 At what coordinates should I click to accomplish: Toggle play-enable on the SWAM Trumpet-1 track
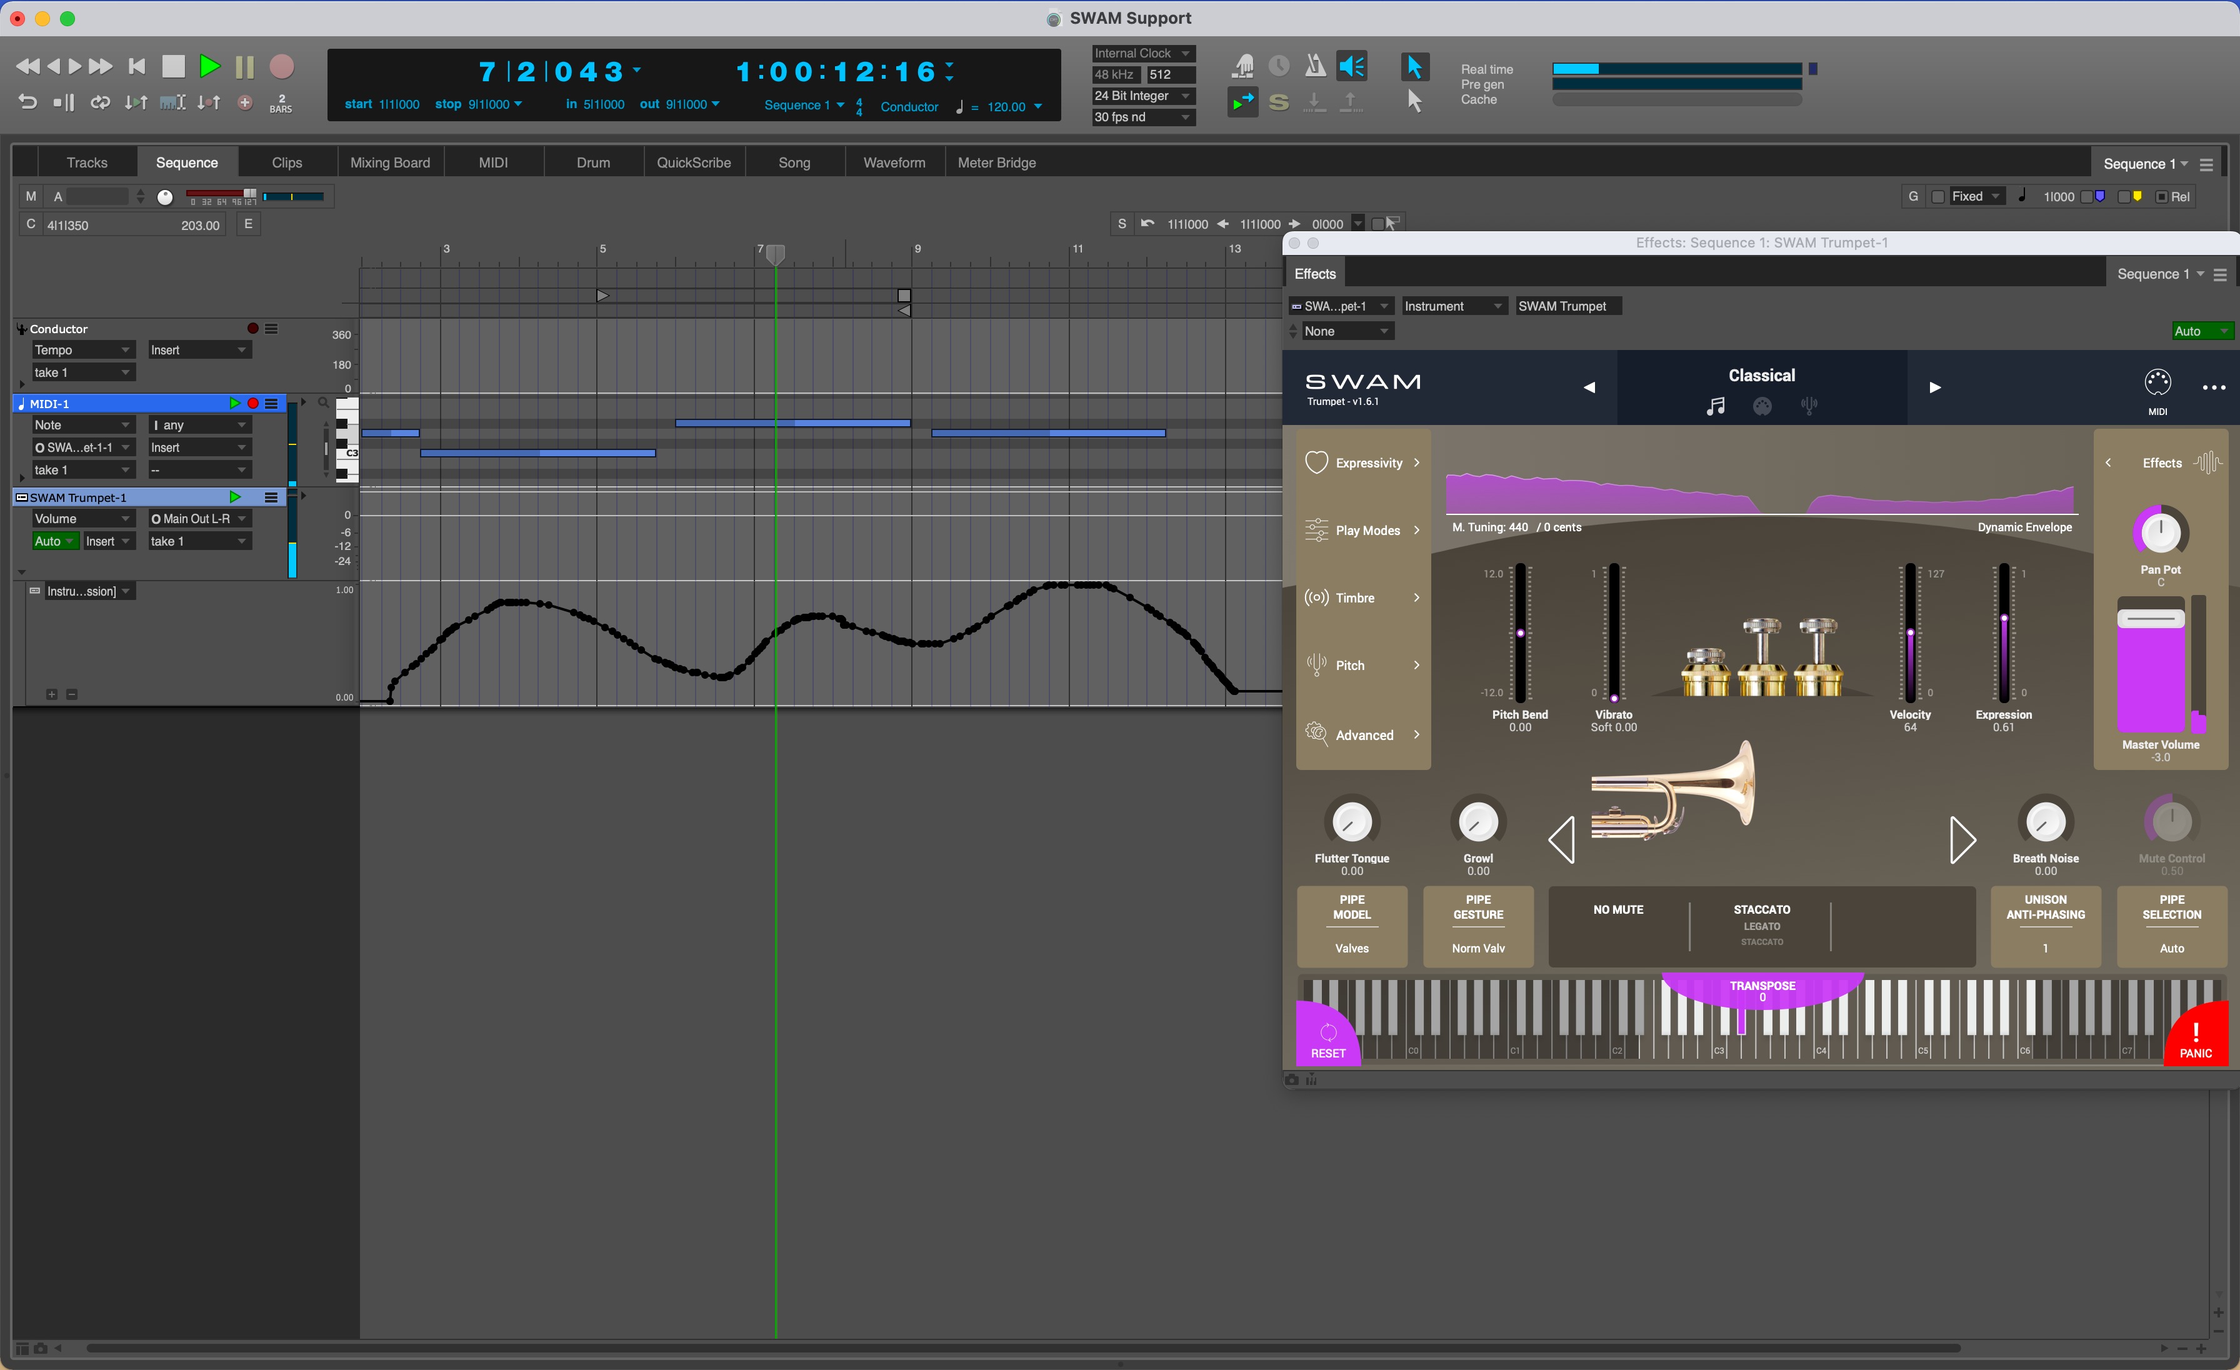234,497
